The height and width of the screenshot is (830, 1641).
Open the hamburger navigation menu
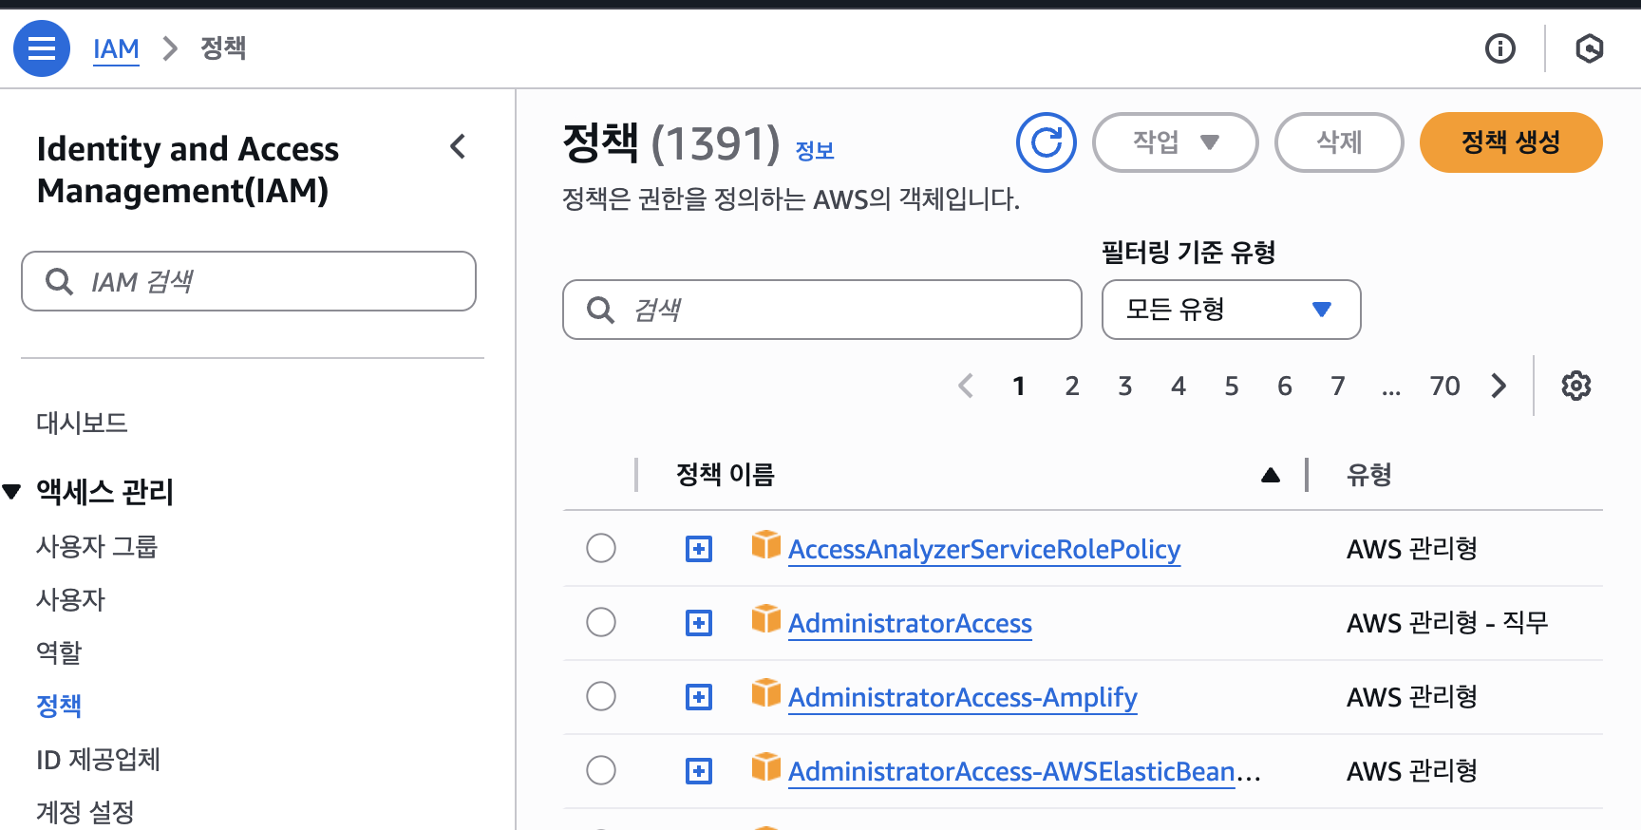tap(42, 48)
